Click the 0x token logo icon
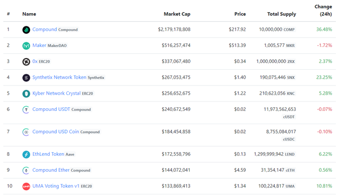The image size is (339, 196). tap(26, 62)
